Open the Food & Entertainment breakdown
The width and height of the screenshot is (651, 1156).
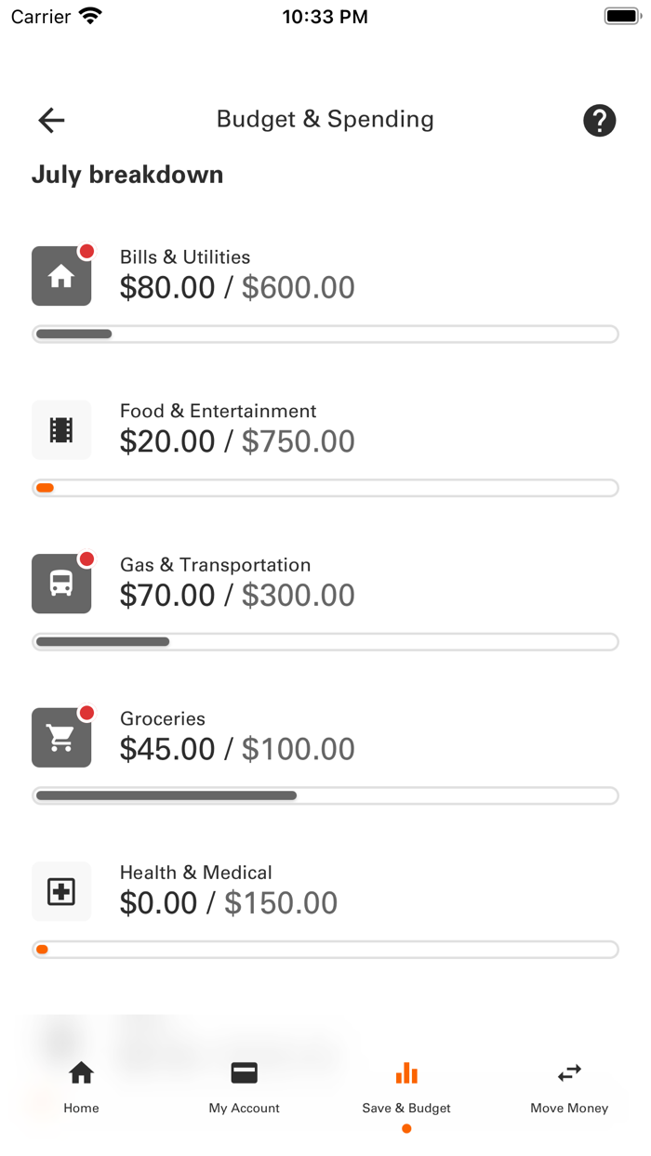point(236,429)
